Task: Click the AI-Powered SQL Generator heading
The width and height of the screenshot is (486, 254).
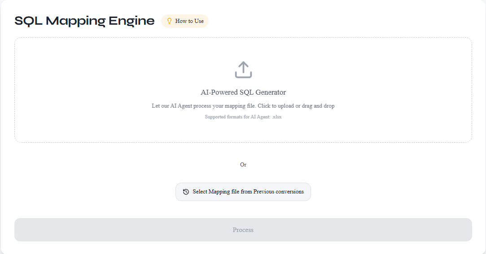Action: (x=243, y=92)
